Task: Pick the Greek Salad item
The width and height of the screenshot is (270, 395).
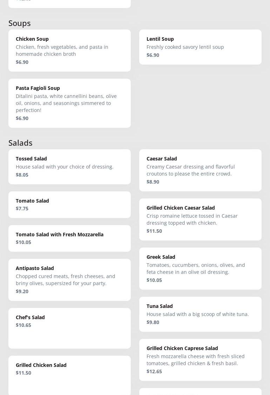Action: click(200, 268)
